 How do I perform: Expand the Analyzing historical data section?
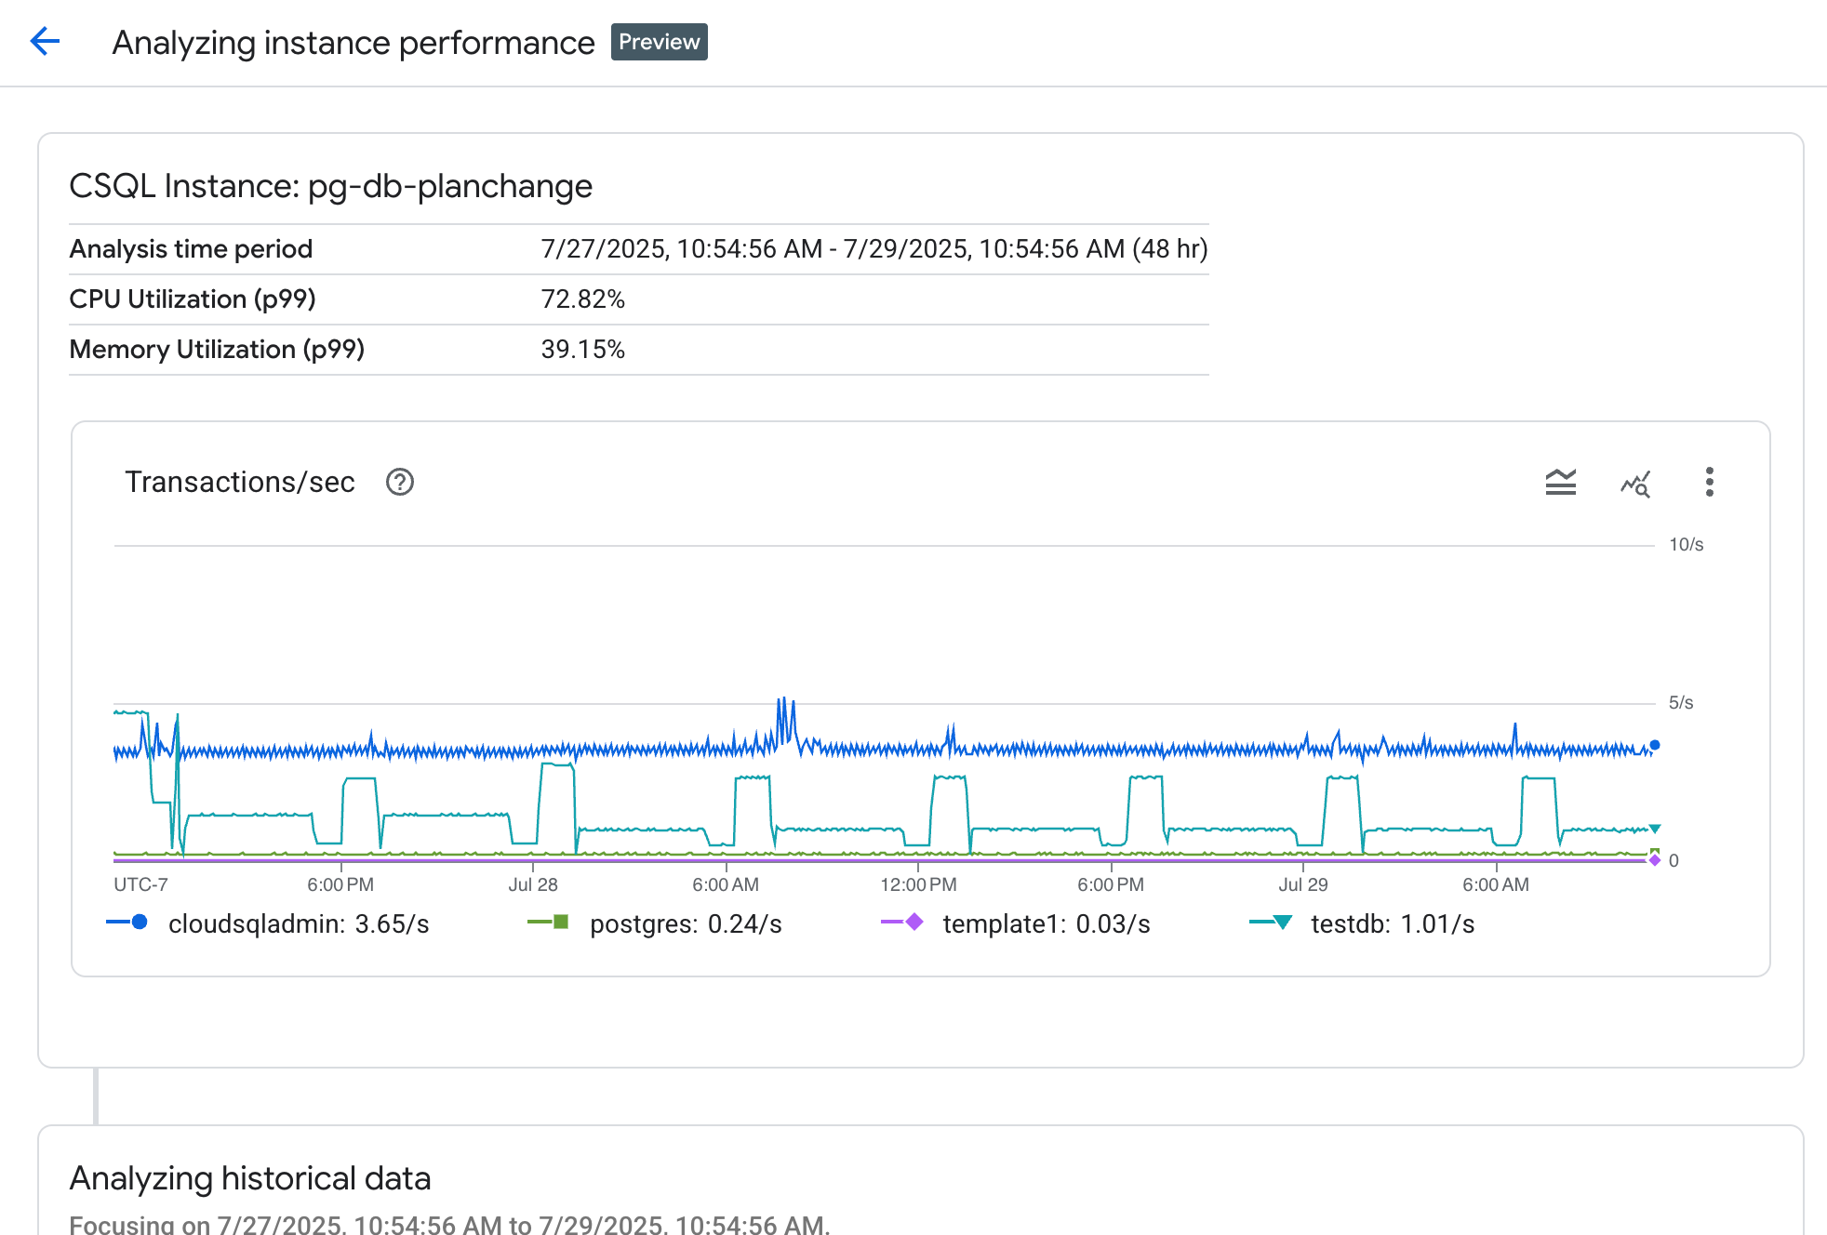tap(249, 1178)
